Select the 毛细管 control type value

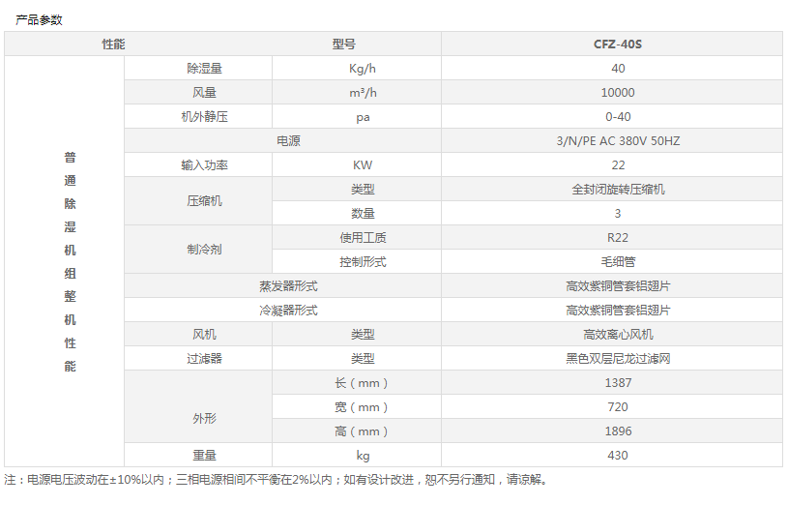coord(618,262)
